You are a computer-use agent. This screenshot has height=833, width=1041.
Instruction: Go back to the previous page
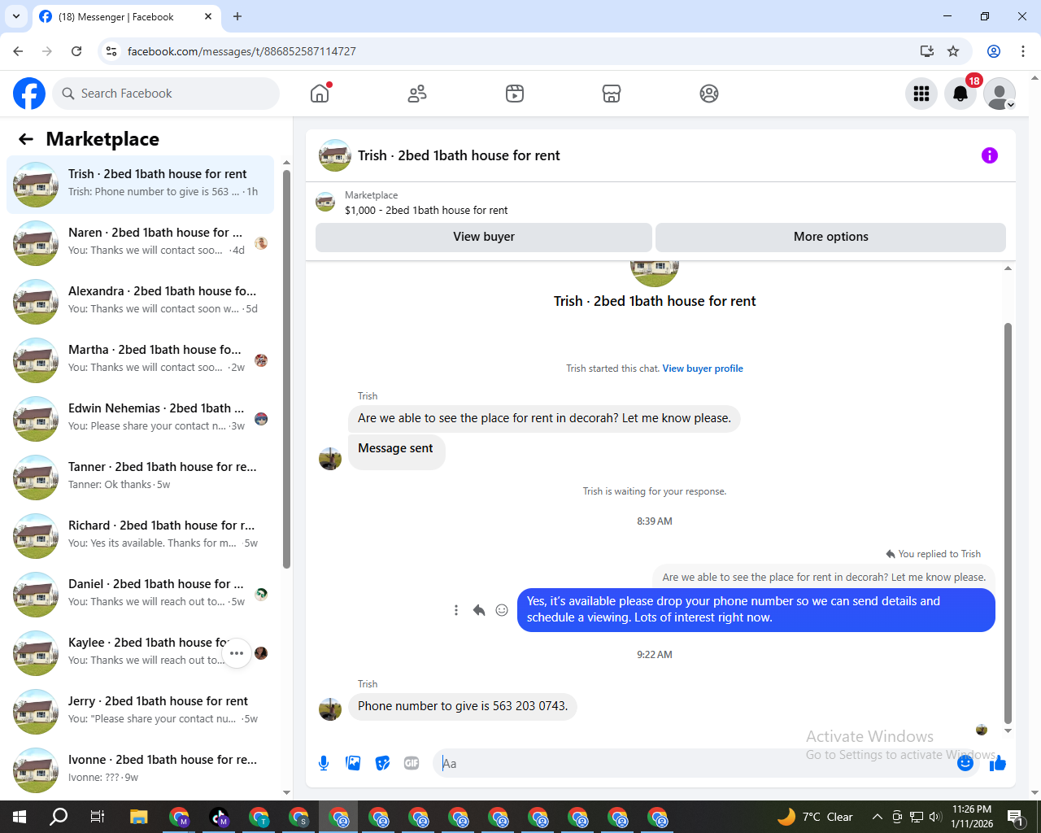pos(18,51)
